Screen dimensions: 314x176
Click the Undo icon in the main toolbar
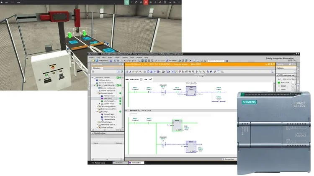point(129,60)
